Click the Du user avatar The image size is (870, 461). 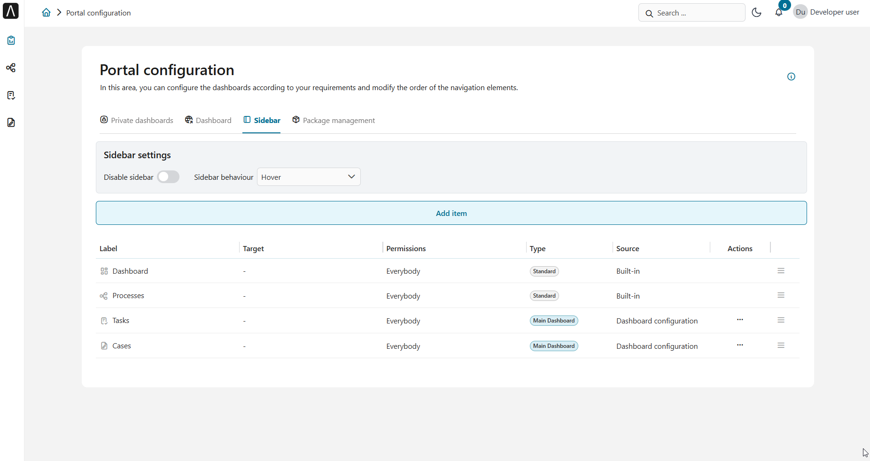800,12
